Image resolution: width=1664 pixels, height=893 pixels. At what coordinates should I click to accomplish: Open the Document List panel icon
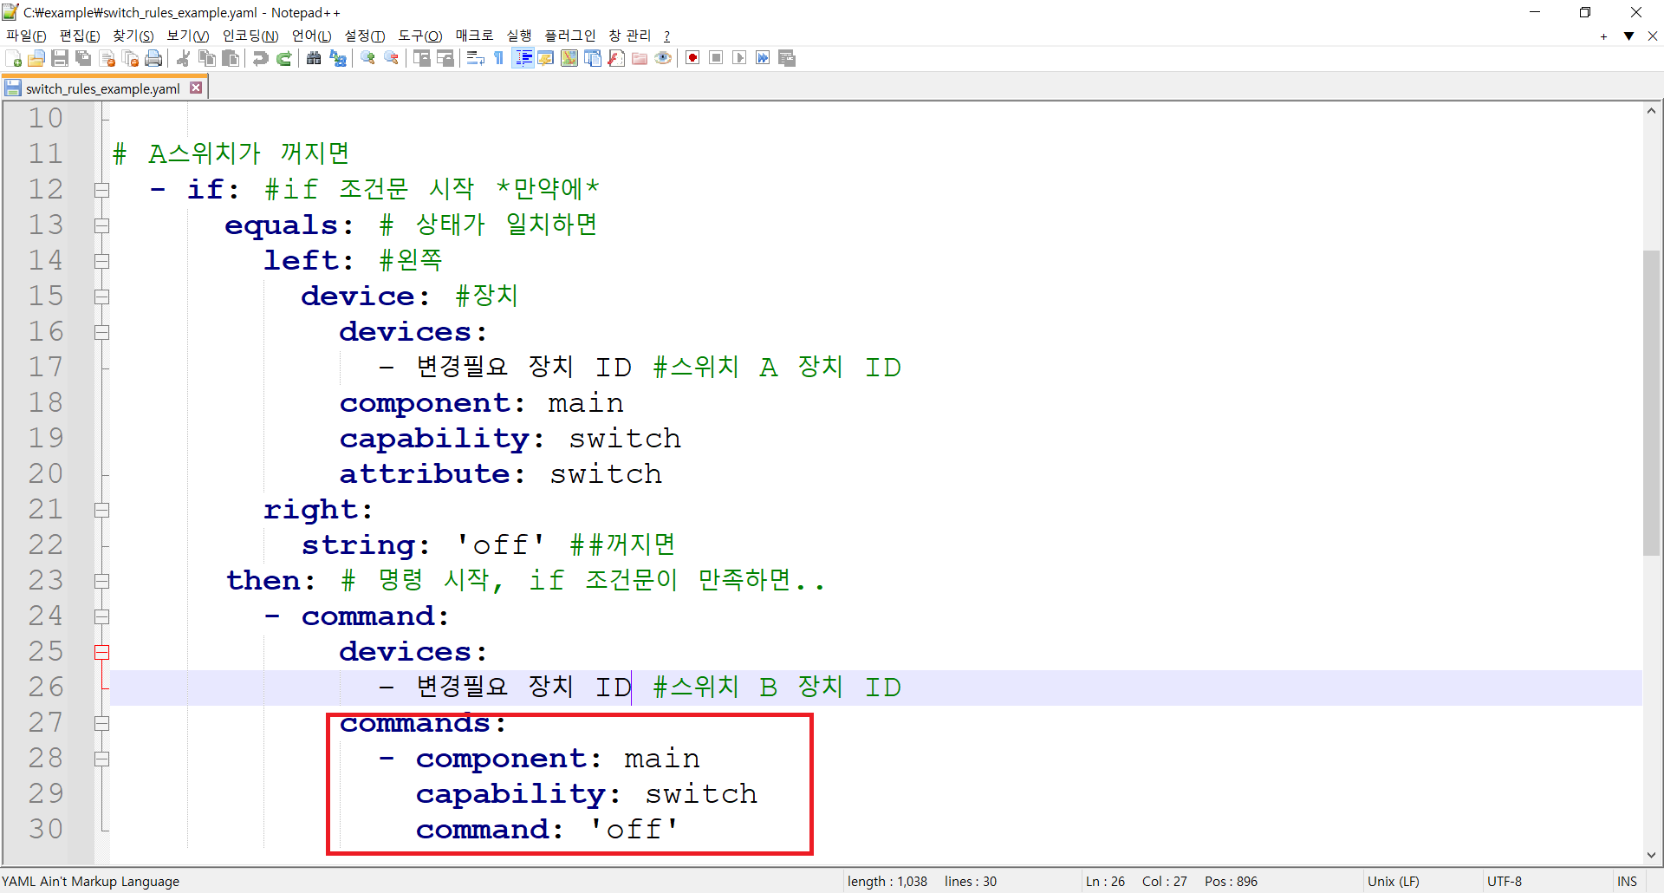(x=593, y=58)
